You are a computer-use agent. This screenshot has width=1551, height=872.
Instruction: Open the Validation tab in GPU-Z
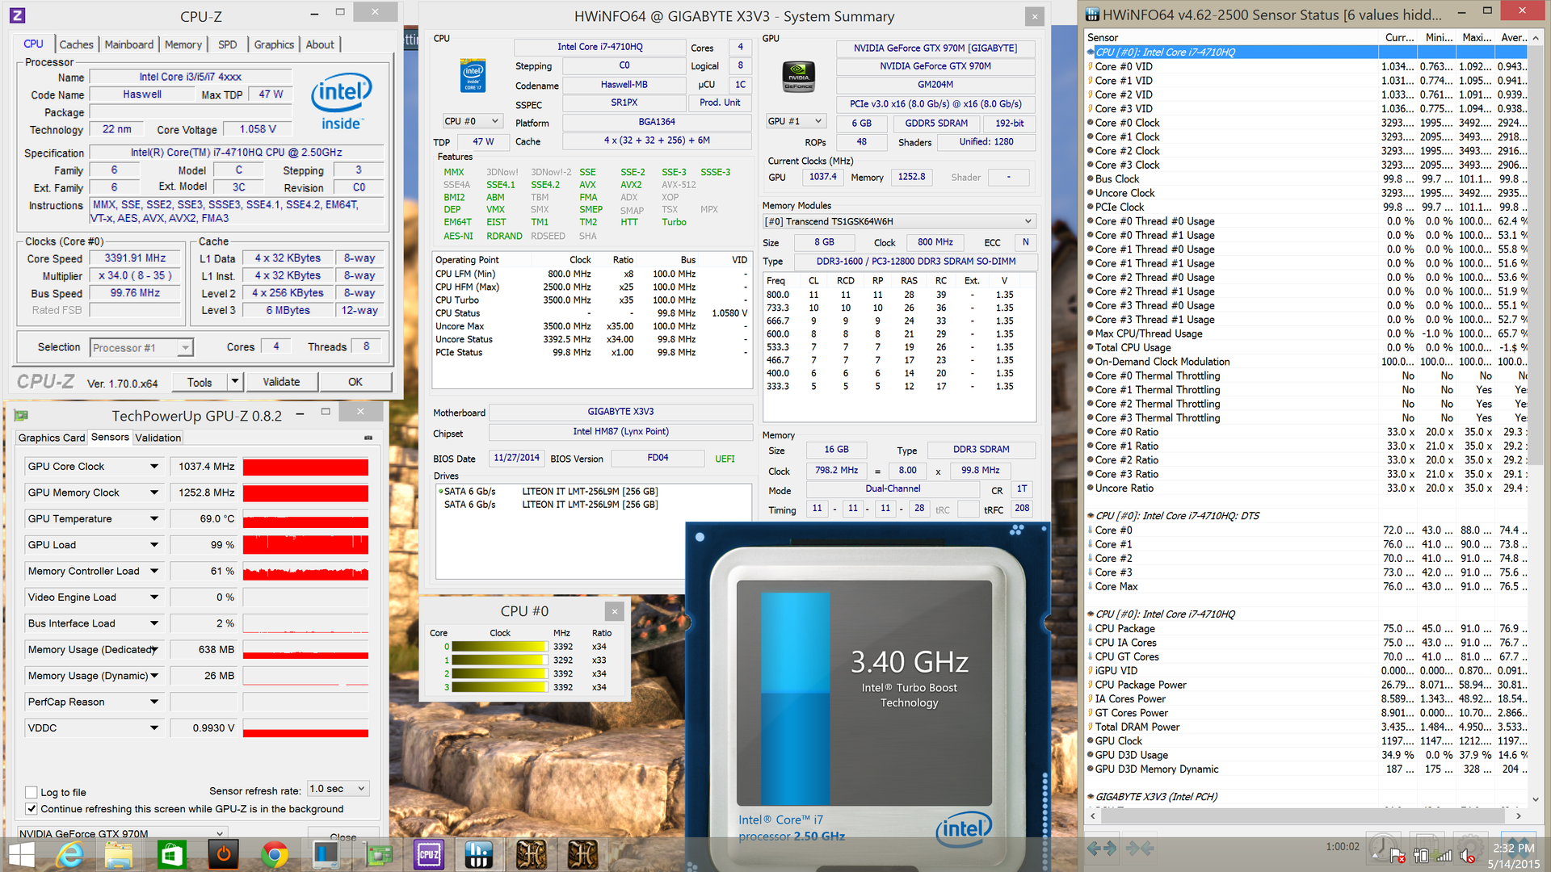pos(158,438)
